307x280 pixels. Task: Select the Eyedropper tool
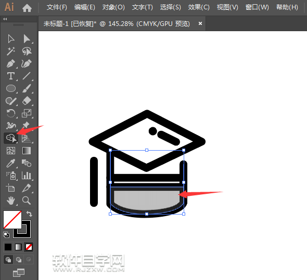11,163
